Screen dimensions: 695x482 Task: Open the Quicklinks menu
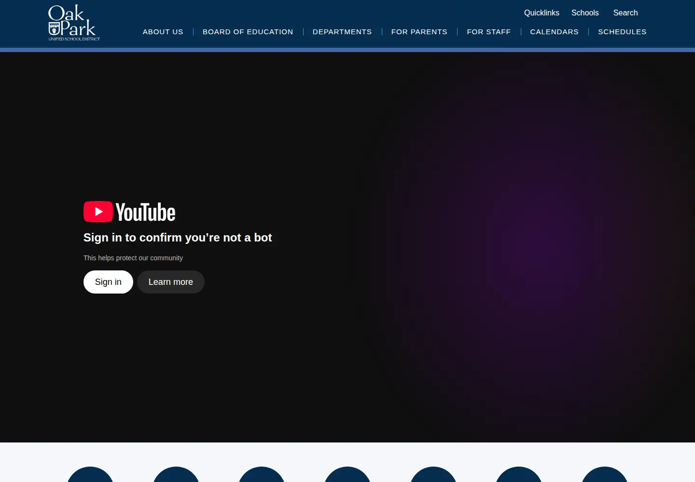point(542,13)
